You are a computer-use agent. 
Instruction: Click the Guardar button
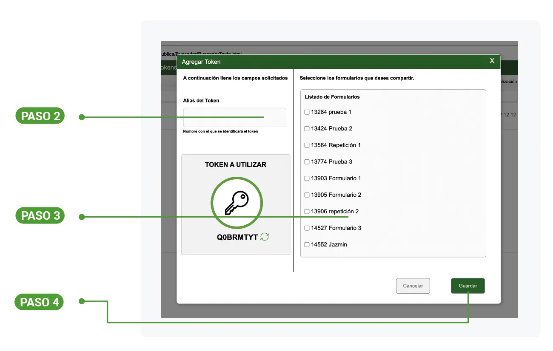pyautogui.click(x=468, y=286)
